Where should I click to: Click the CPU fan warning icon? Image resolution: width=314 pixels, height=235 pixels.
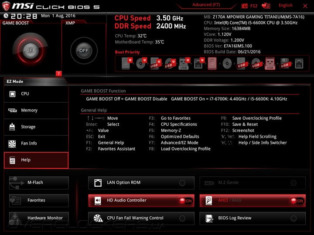point(98,218)
